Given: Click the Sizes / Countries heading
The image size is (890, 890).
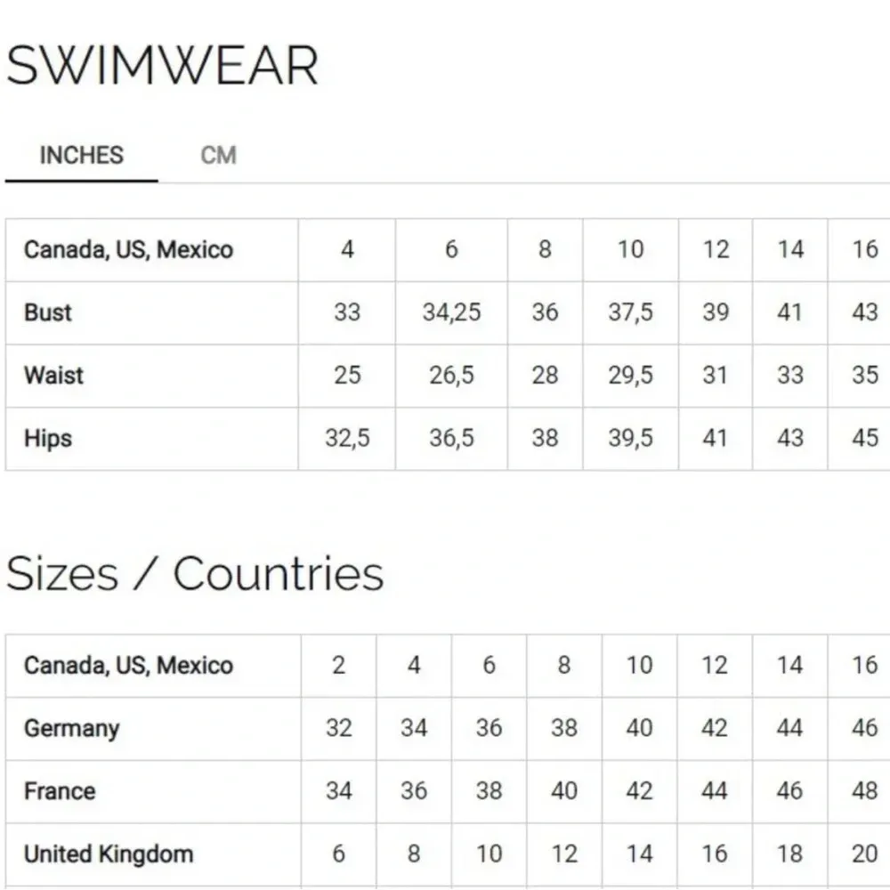Looking at the screenshot, I should click(x=196, y=573).
